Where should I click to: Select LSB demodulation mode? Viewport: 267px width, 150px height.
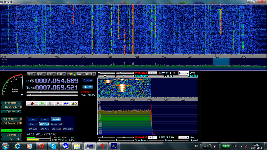click(x=61, y=74)
